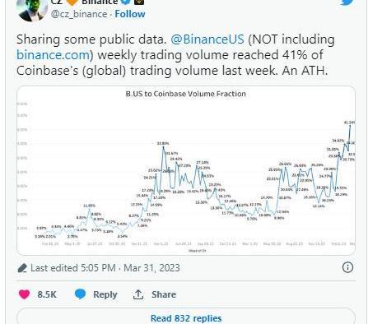Click the blue reply speech bubble icon
This screenshot has height=324, width=382.
click(80, 294)
